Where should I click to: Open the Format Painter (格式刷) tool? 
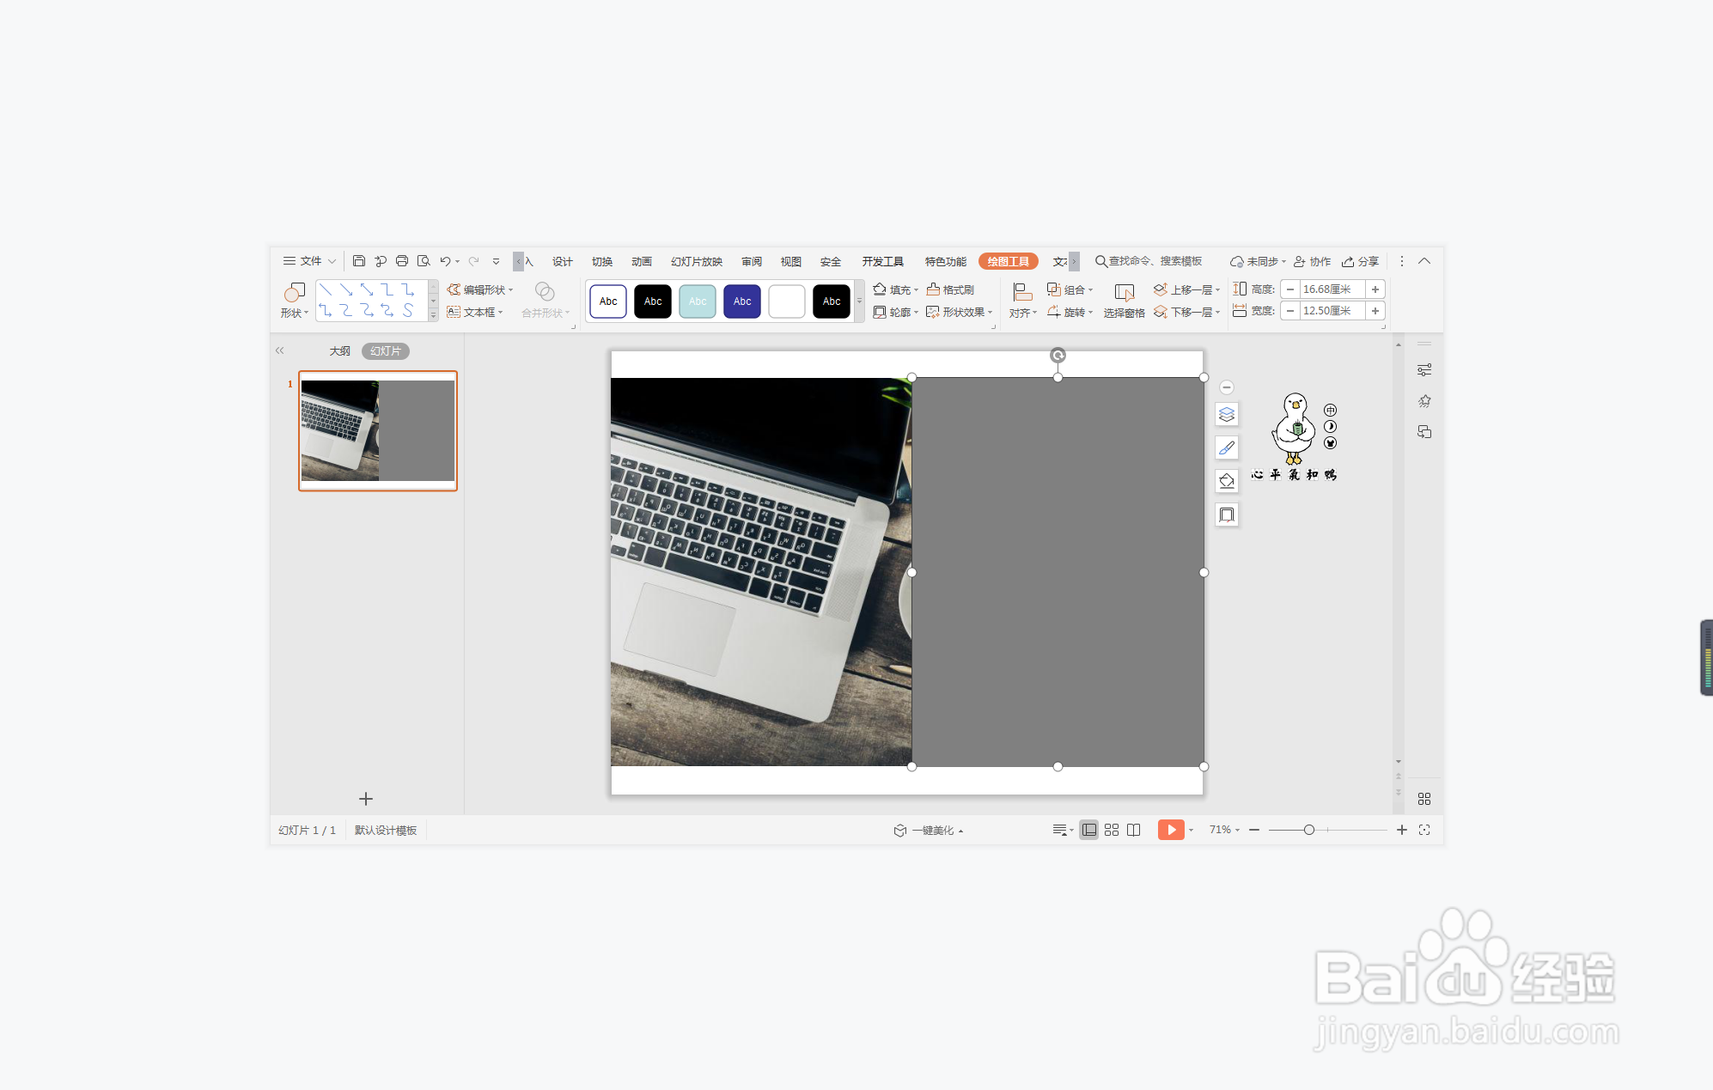pyautogui.click(x=950, y=289)
